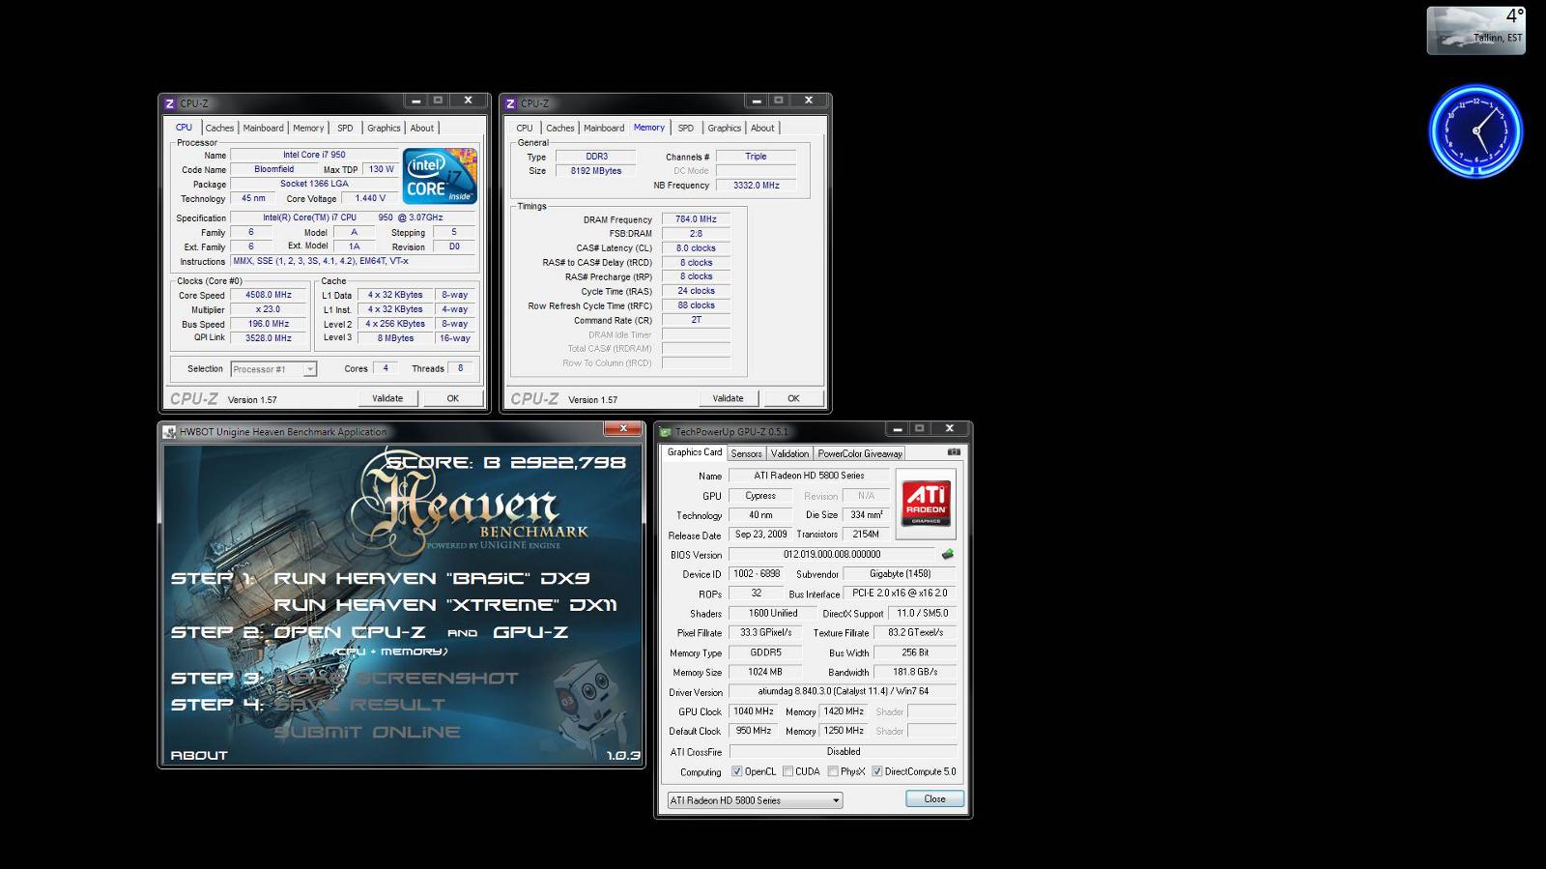The image size is (1546, 869).
Task: Click the Subvendor value Gigabyte (1458)
Action: pyautogui.click(x=900, y=574)
